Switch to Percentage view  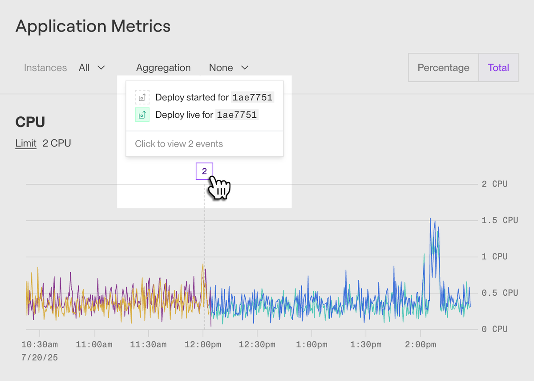coord(443,67)
